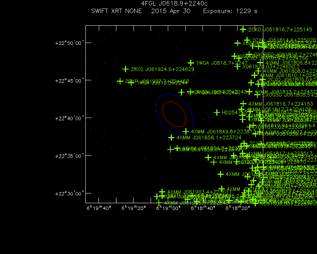
Task: Select the 4XMM J061903.4+223011 label
Action: (x=200, y=192)
